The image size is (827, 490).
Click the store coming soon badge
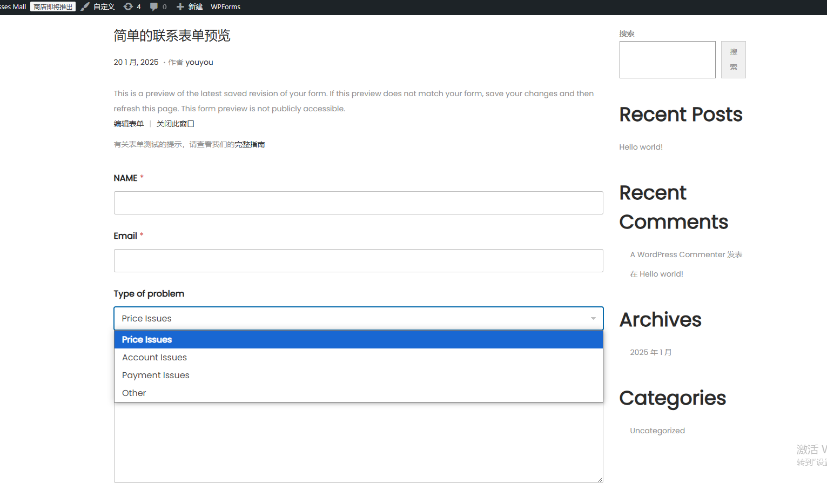(53, 6)
